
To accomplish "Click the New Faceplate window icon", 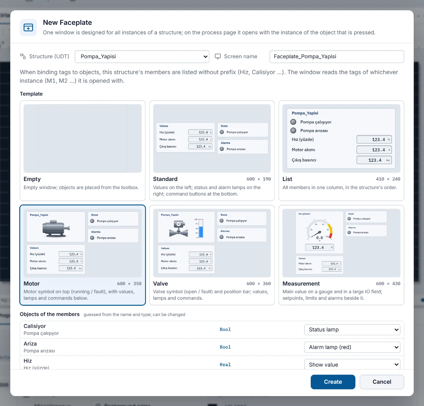I will (x=28, y=27).
